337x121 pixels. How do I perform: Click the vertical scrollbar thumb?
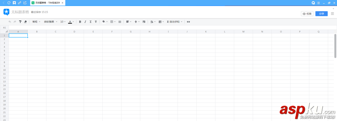[x=335, y=46]
